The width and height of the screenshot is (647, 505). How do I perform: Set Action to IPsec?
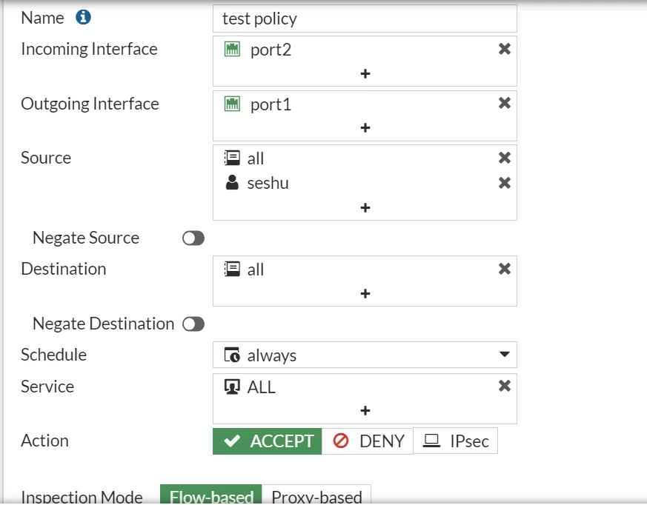456,441
